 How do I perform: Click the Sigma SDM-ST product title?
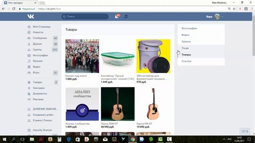pyautogui.click(x=110, y=124)
